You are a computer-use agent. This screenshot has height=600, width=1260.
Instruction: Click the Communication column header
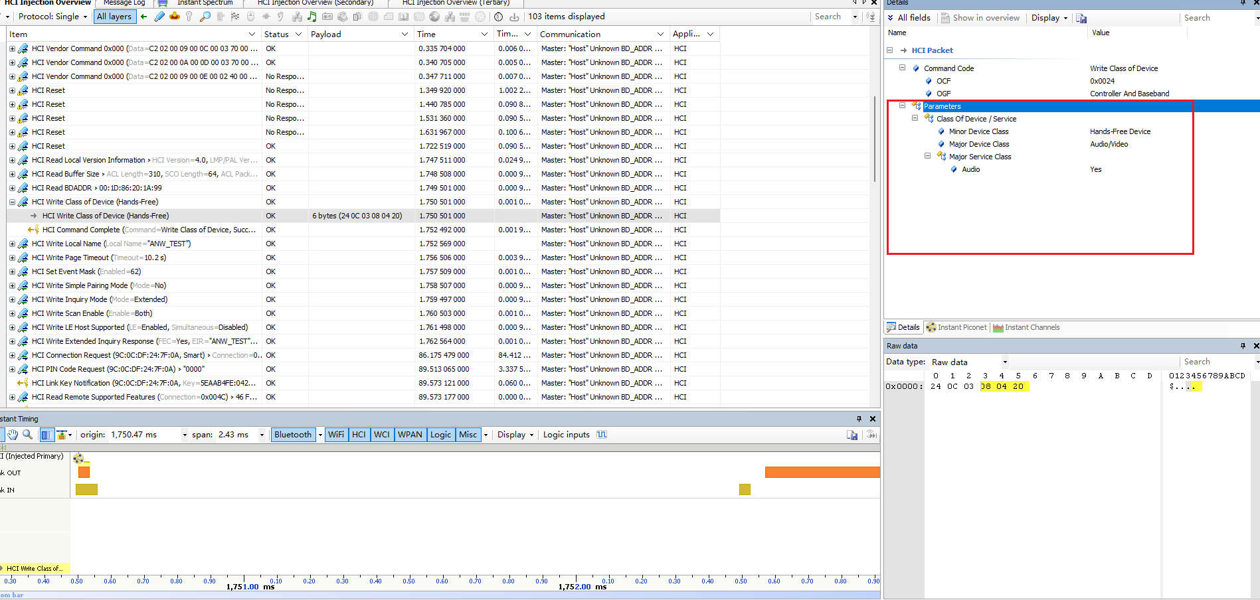[x=602, y=34]
